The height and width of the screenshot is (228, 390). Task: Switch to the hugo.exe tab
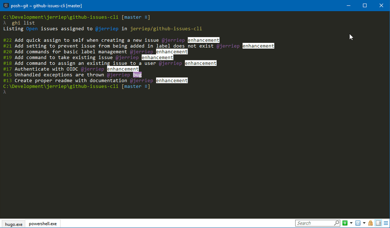pos(14,224)
